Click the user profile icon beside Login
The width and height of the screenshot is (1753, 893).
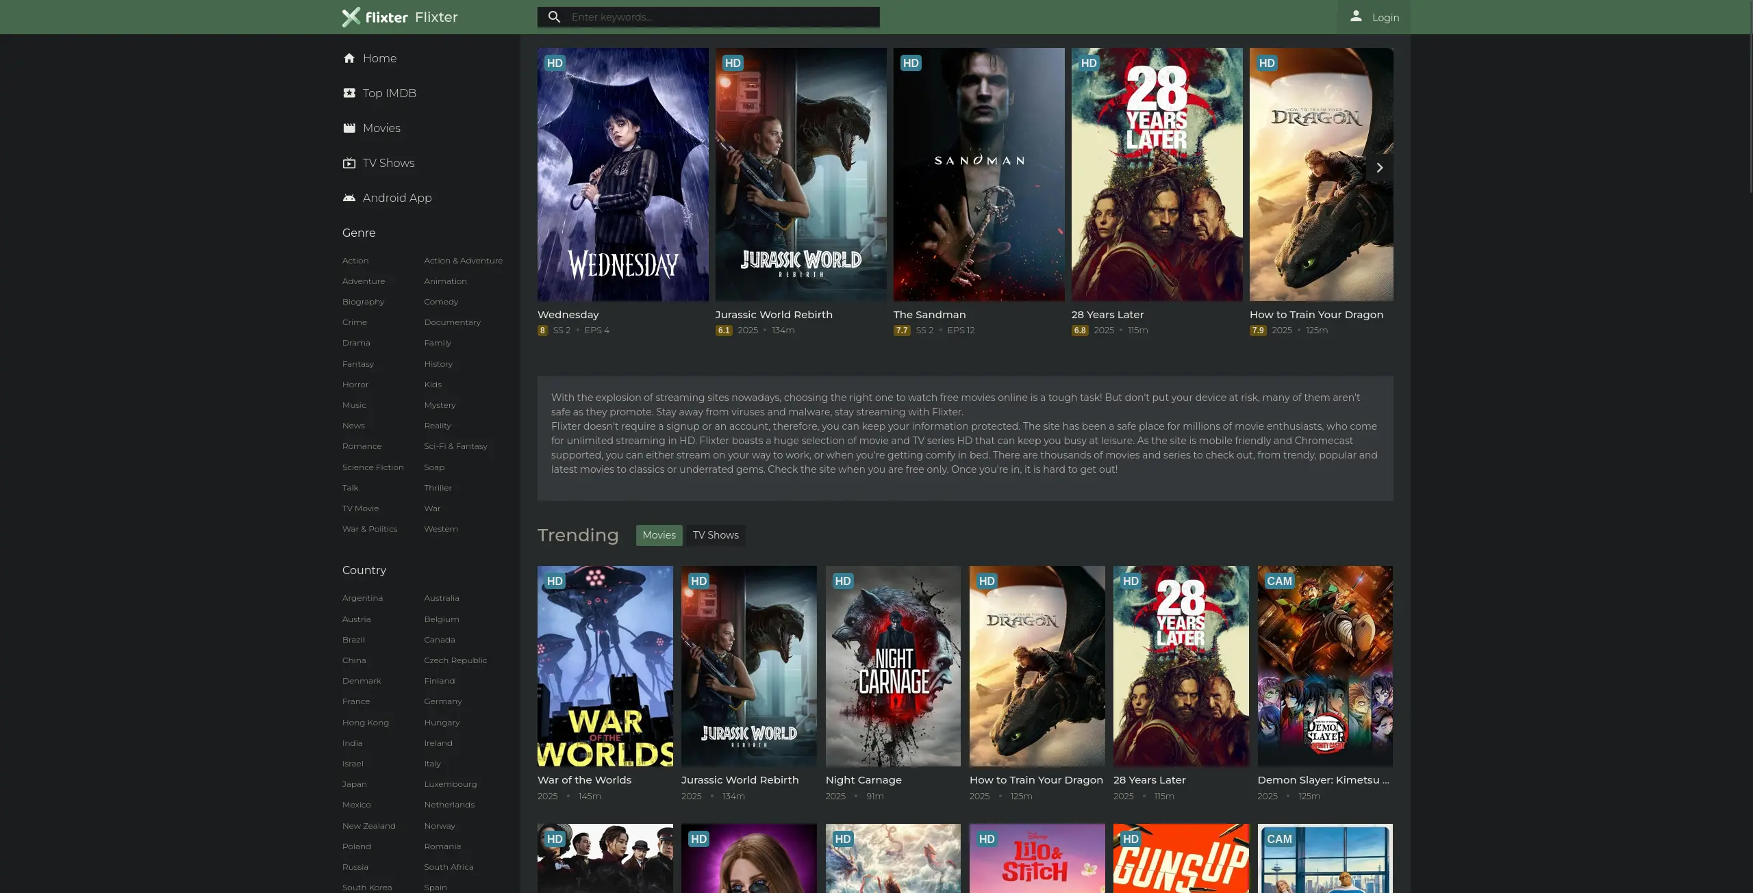(x=1356, y=16)
